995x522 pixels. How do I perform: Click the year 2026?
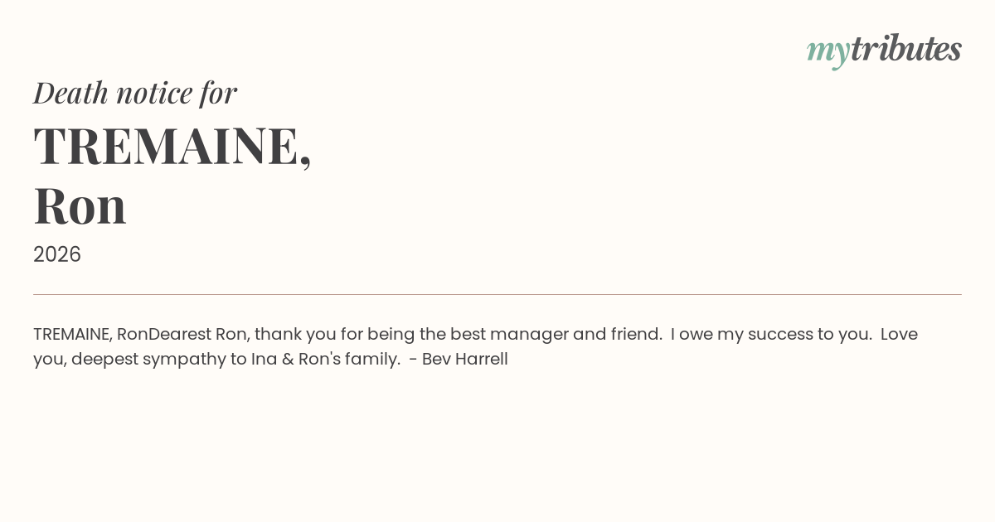coord(57,254)
